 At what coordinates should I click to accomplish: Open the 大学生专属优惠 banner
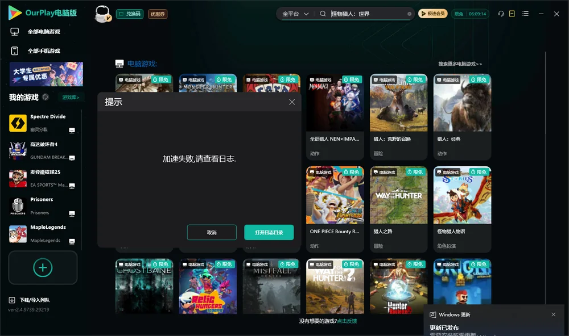[46, 74]
